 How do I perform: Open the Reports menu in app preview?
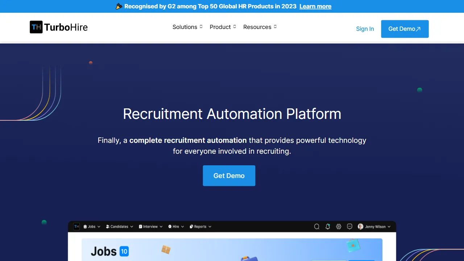200,227
